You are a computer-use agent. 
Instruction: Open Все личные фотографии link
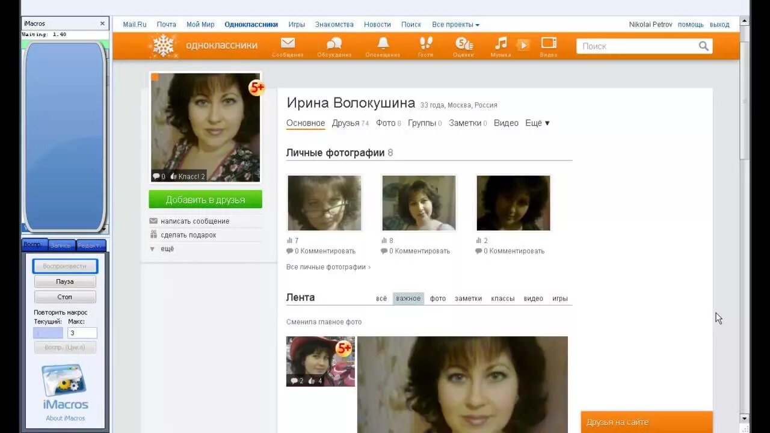(328, 267)
